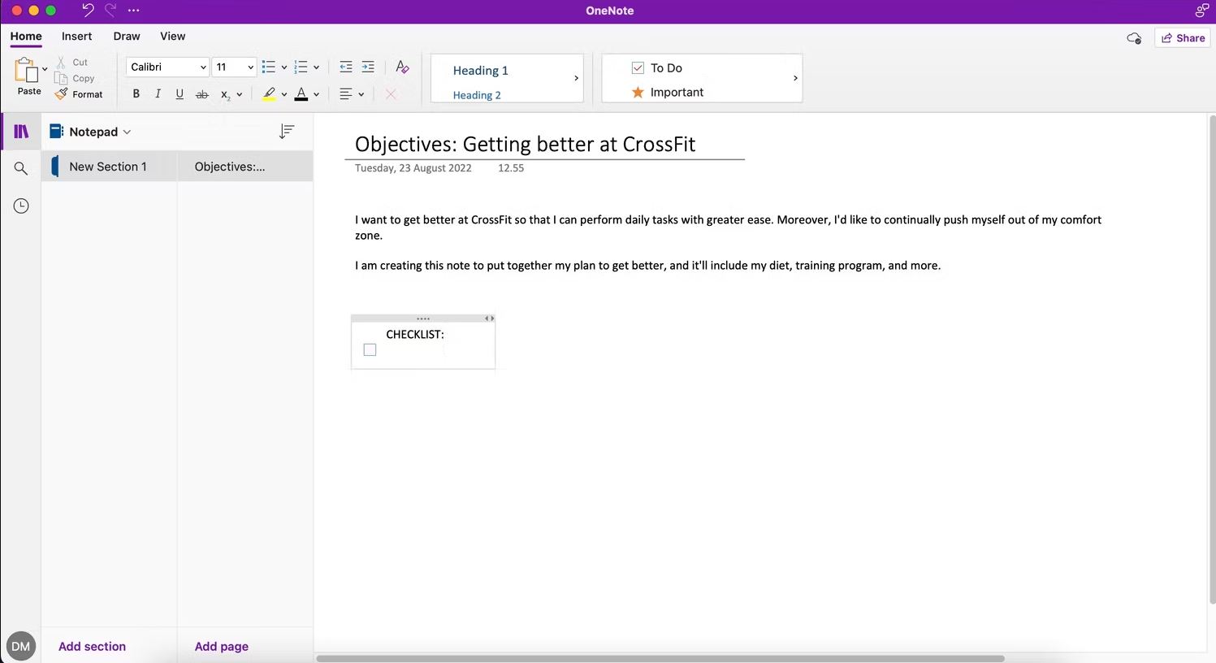
Task: Tick the empty checkbox under CHECKLIST
Action: tap(370, 350)
